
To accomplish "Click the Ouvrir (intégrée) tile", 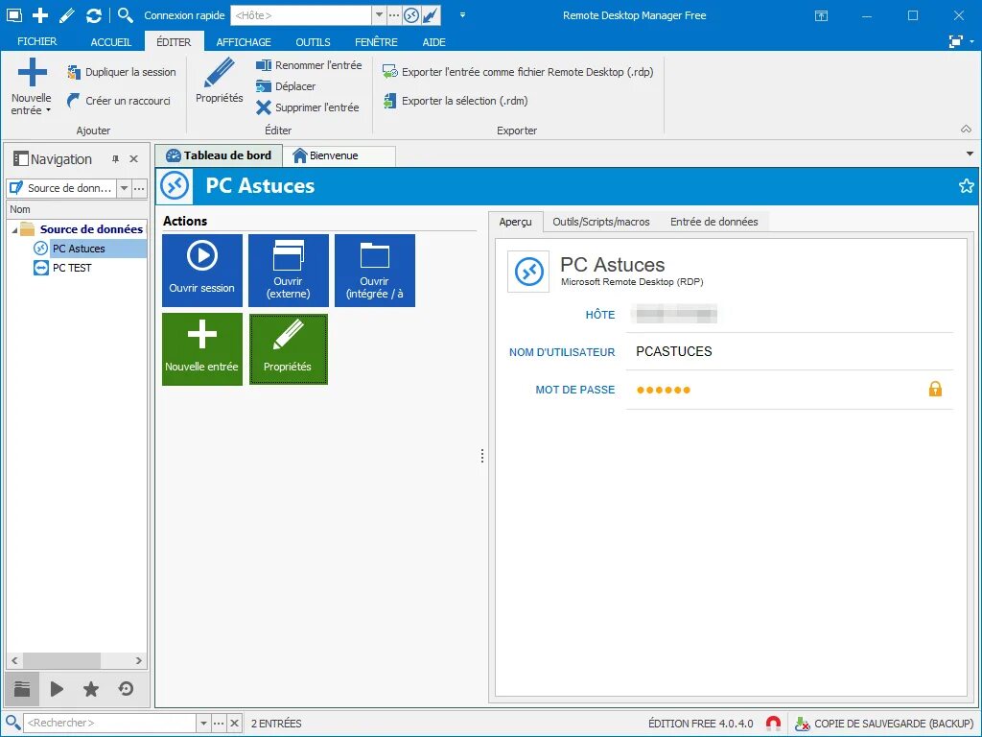I will tap(375, 271).
